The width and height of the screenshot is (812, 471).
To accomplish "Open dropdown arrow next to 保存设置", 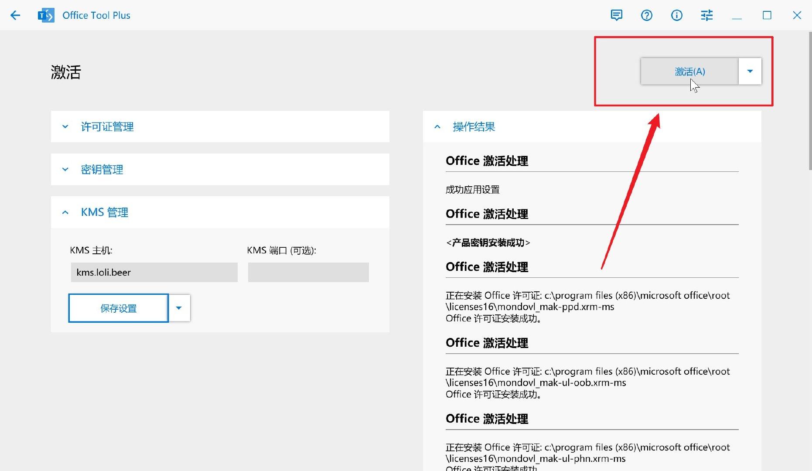I will (x=179, y=308).
